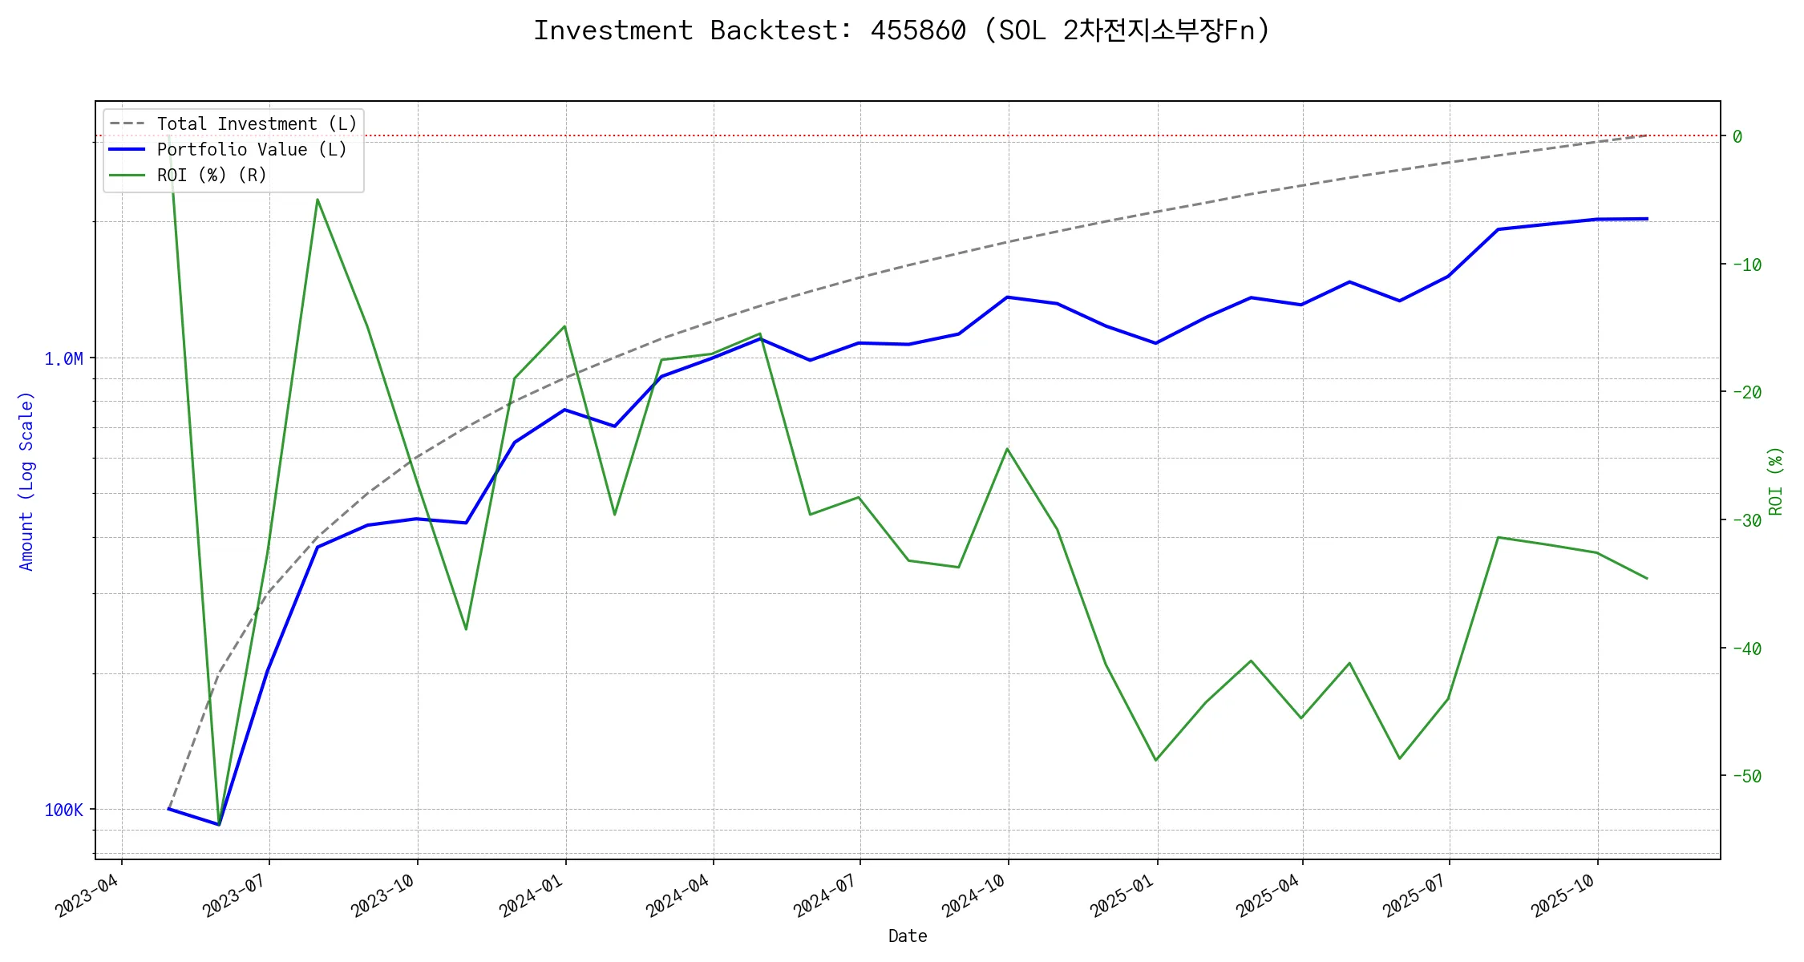Click the 1.0M left axis tick label
1804x962 pixels.
point(63,359)
